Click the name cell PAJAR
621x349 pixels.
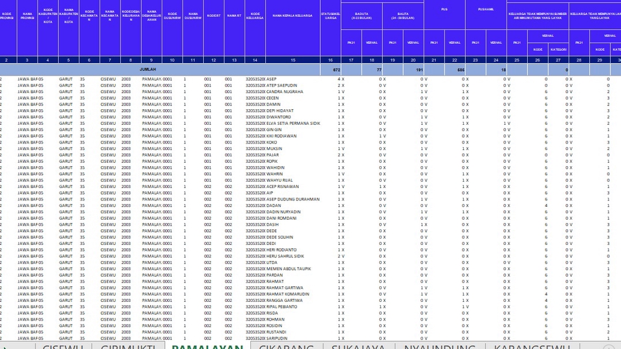click(x=272, y=155)
